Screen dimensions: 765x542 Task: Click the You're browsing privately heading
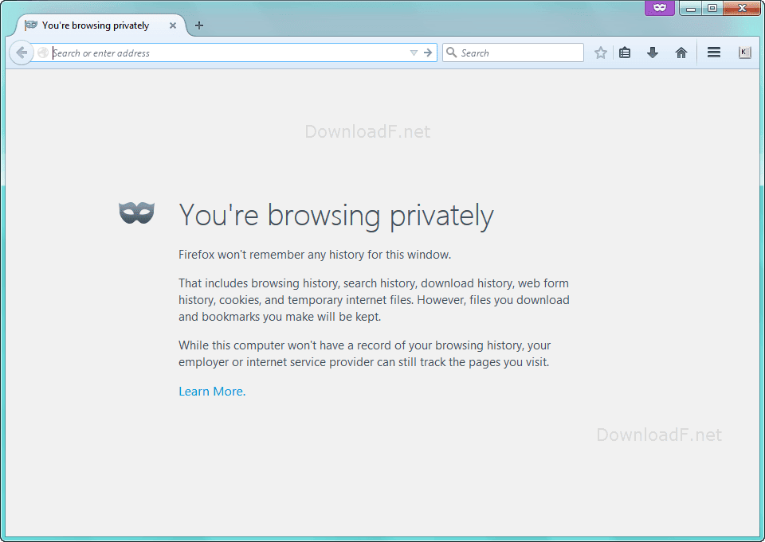click(x=336, y=215)
